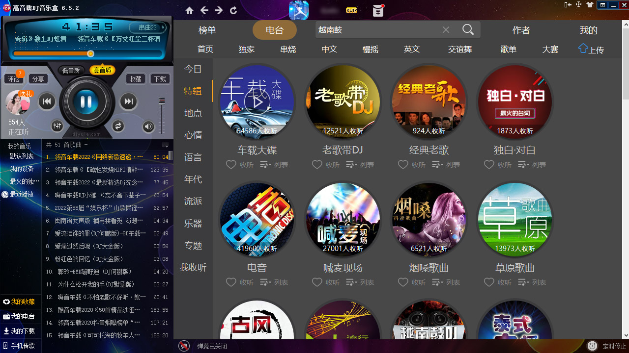Open the 串曲23 playlist dropdown
Image resolution: width=629 pixels, height=353 pixels.
point(147,28)
